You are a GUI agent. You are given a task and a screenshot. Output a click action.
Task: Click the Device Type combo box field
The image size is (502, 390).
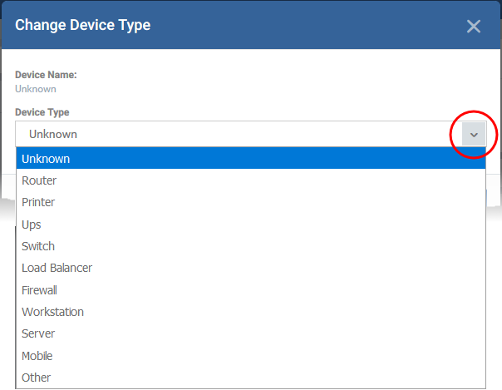(251, 134)
